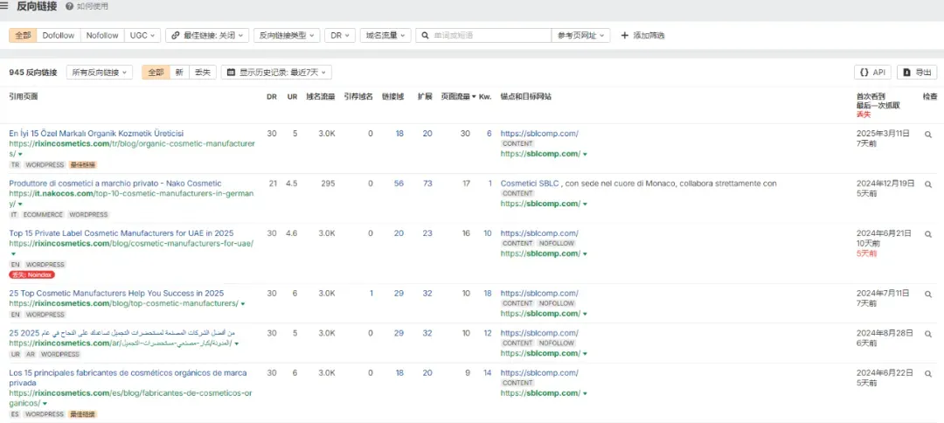Open Top 15 Private Label Cosmetic Manufacturers link
This screenshot has width=944, height=423.
pos(121,233)
